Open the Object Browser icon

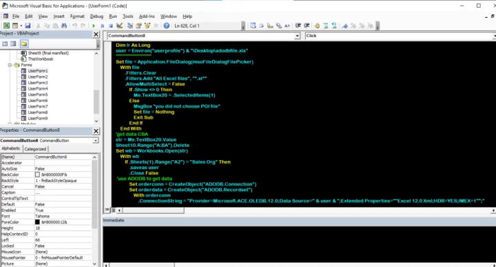147,26
